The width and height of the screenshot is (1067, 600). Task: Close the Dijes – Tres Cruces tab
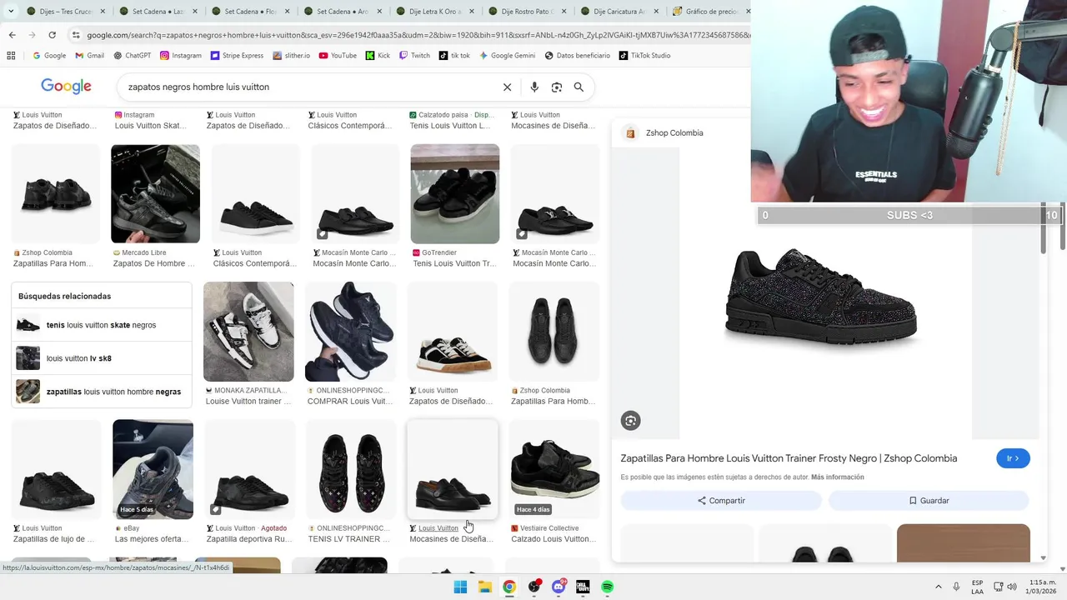[x=102, y=12]
